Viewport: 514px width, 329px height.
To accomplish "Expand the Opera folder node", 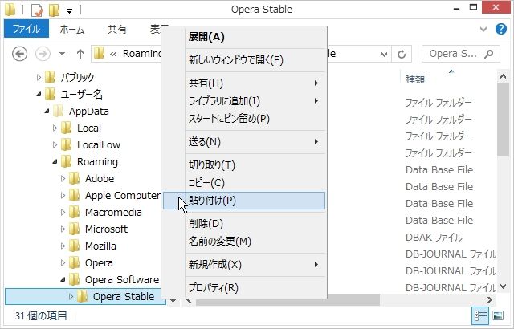I will click(63, 263).
